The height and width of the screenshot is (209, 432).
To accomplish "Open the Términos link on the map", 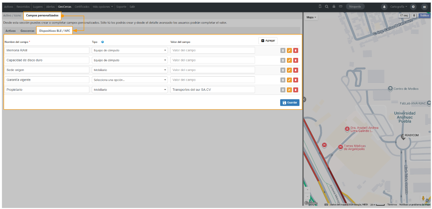I will 392,204.
